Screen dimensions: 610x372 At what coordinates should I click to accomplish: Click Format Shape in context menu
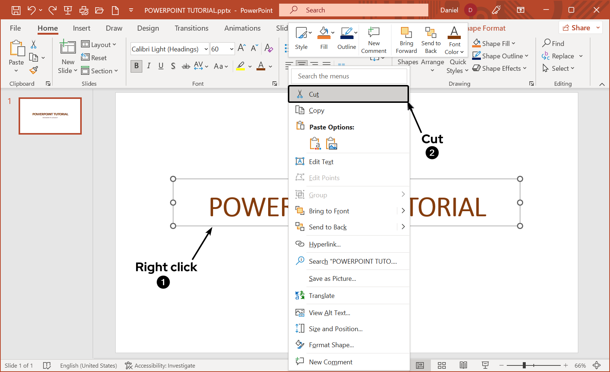[331, 345]
